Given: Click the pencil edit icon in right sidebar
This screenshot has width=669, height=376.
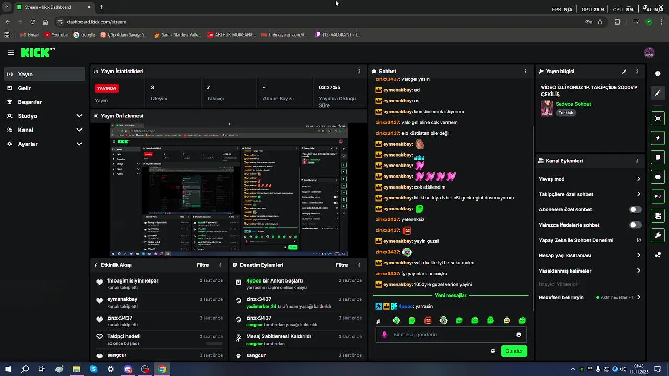Looking at the screenshot, I should pos(658,93).
